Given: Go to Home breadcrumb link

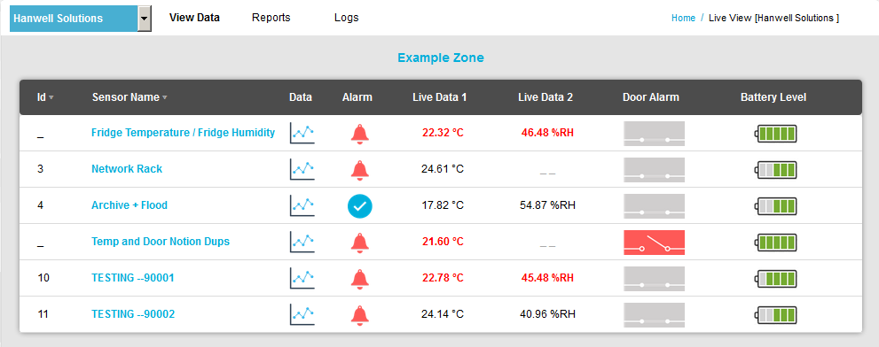Looking at the screenshot, I should (x=683, y=18).
